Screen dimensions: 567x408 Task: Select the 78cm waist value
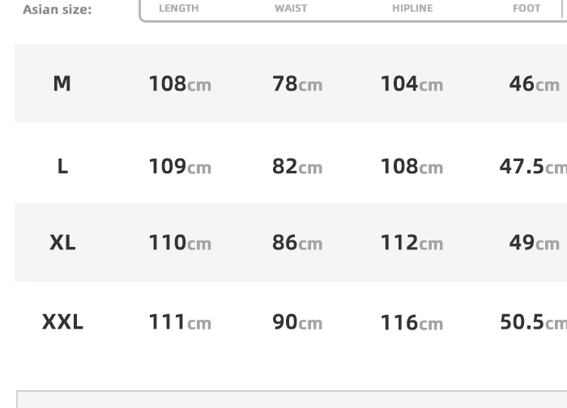point(296,83)
